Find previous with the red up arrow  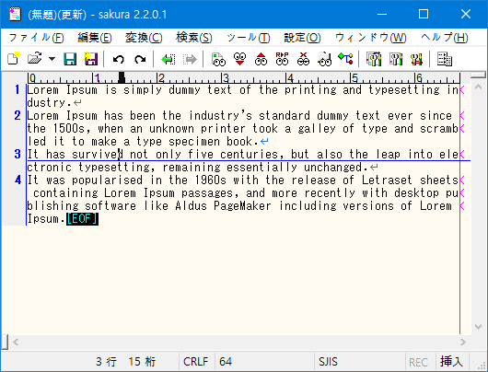(261, 59)
